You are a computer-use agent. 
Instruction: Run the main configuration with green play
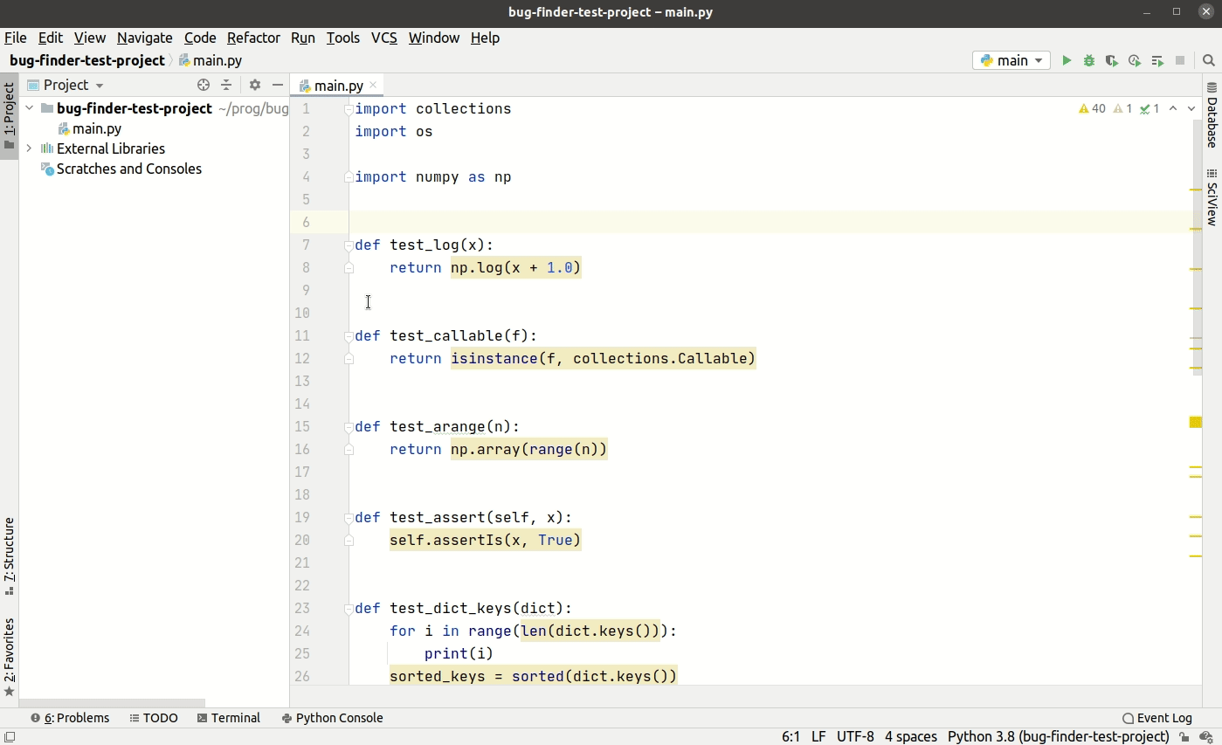tap(1067, 60)
